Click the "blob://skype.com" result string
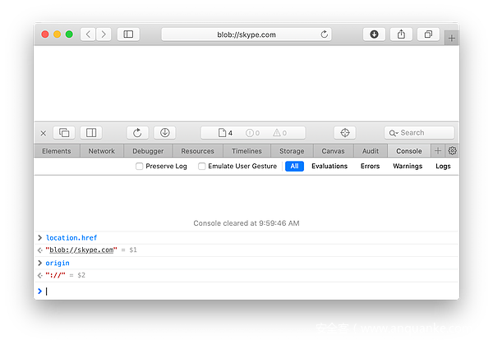Image resolution: width=493 pixels, height=344 pixels. pos(81,250)
